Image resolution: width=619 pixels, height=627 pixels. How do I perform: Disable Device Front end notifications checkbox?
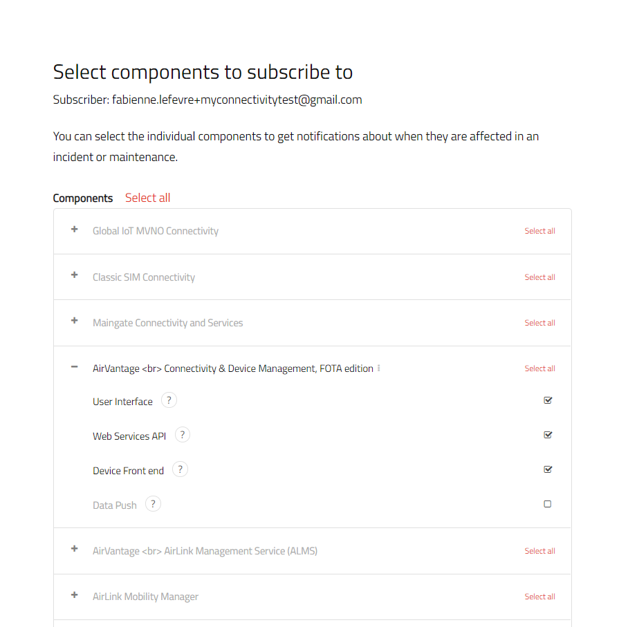tap(548, 469)
